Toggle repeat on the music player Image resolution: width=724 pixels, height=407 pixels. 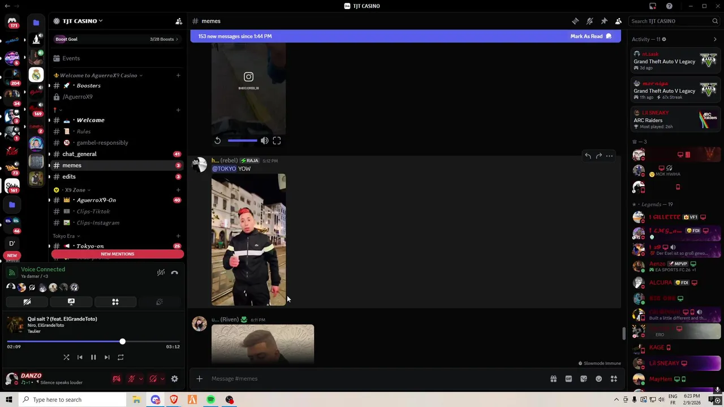(x=120, y=357)
